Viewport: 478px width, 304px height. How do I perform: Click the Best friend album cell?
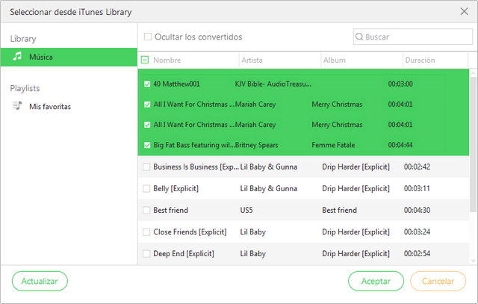tap(339, 210)
